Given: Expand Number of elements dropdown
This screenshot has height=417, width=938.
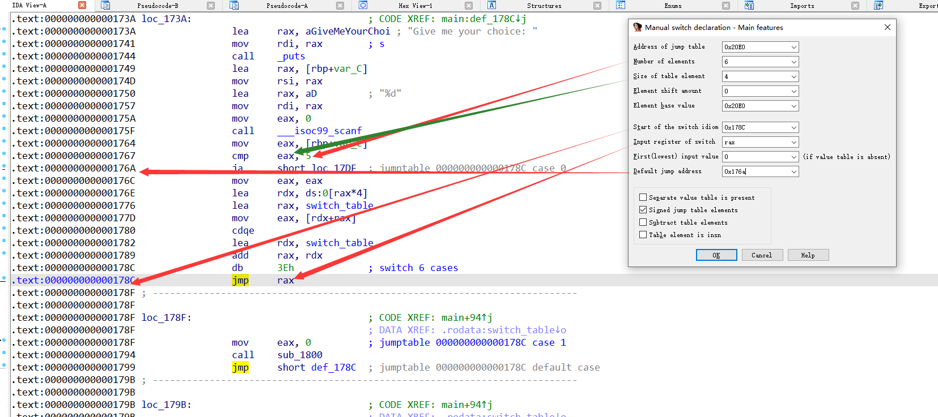Looking at the screenshot, I should point(794,62).
